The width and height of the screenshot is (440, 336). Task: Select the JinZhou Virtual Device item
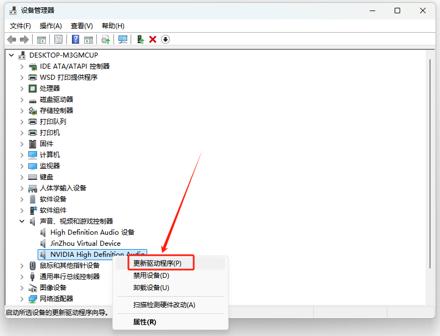pyautogui.click(x=85, y=244)
